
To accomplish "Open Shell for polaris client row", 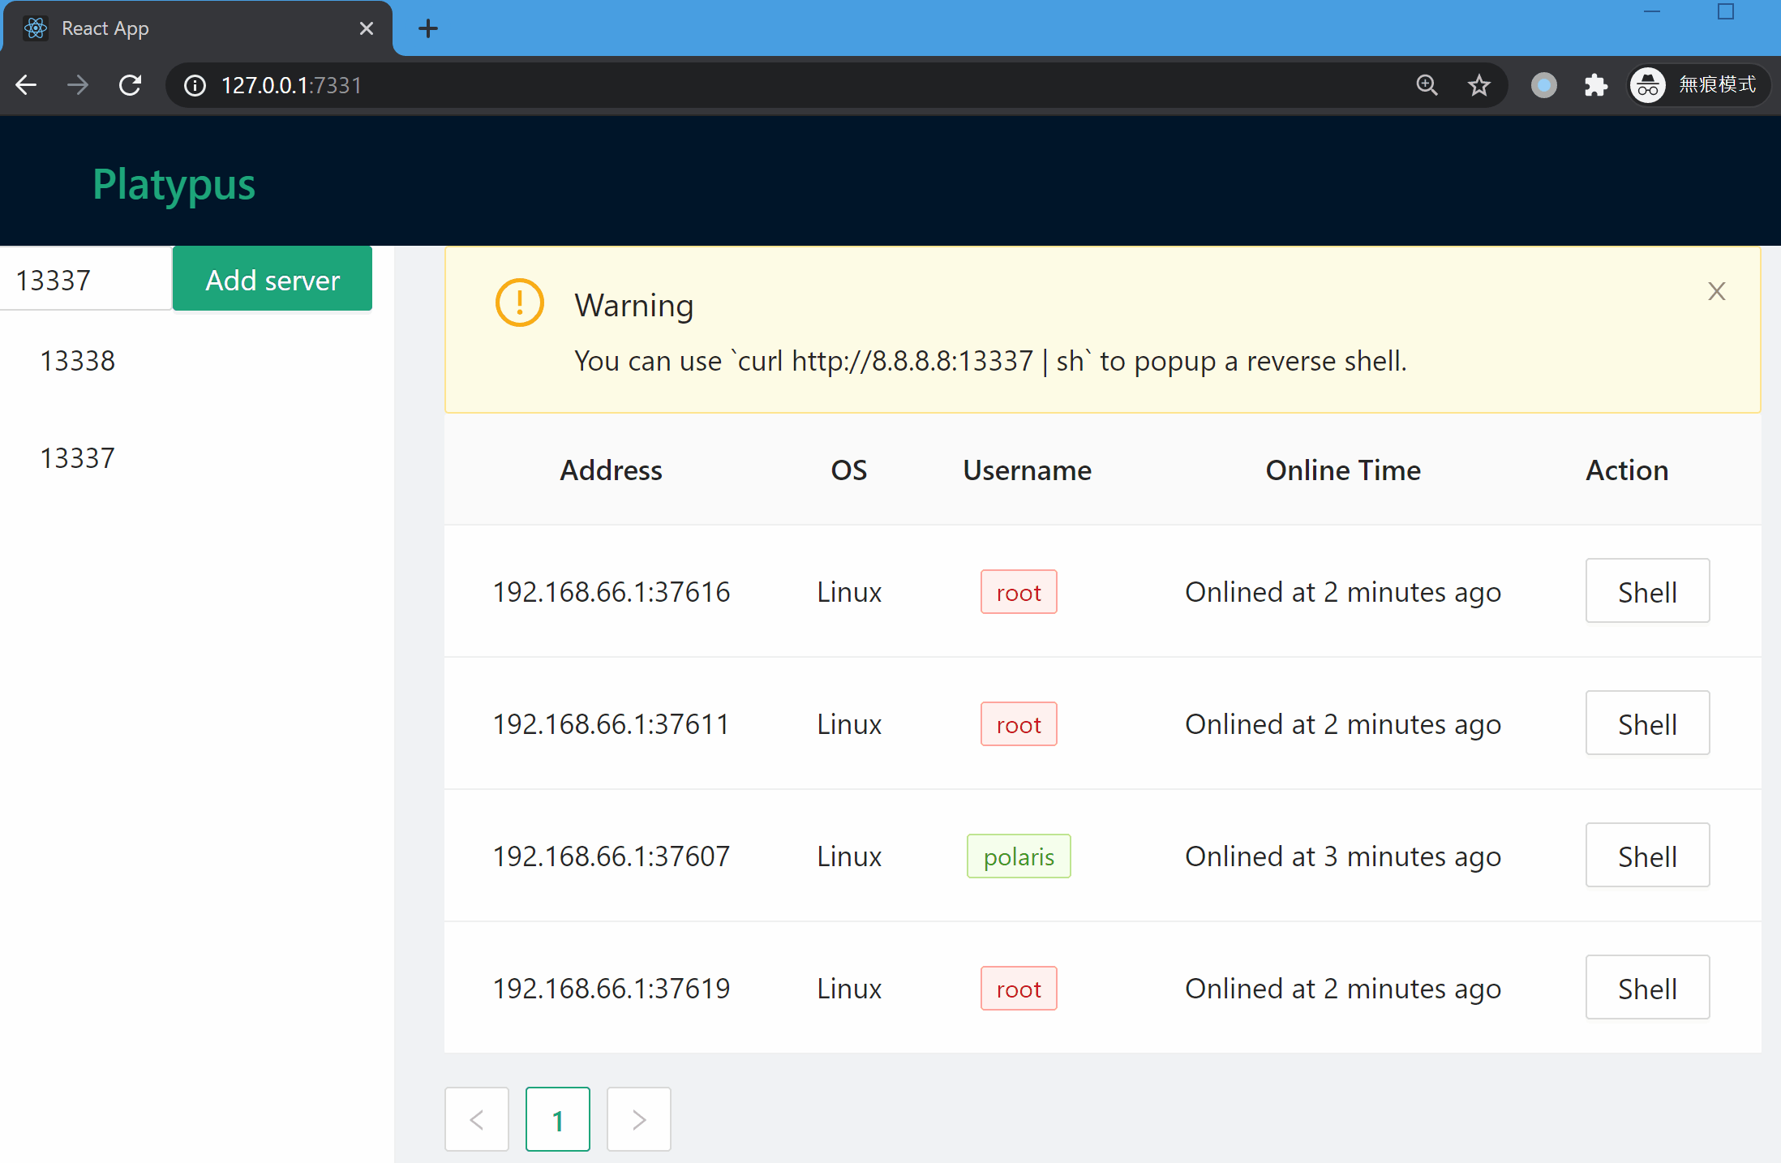I will (x=1646, y=856).
